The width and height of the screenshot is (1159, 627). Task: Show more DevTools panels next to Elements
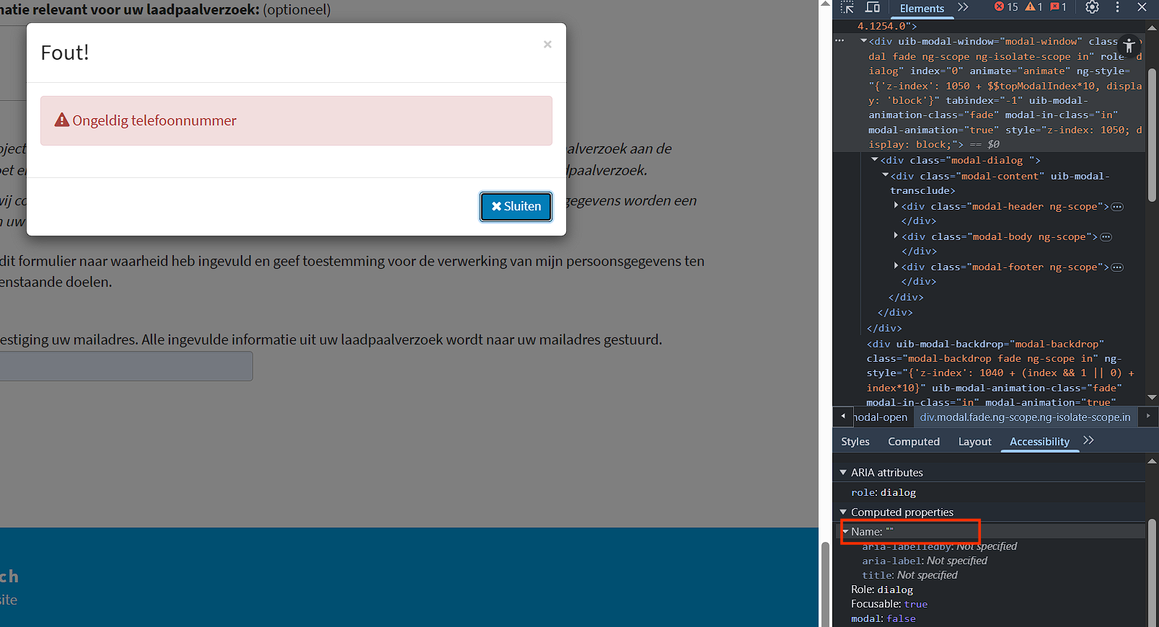[x=963, y=7]
